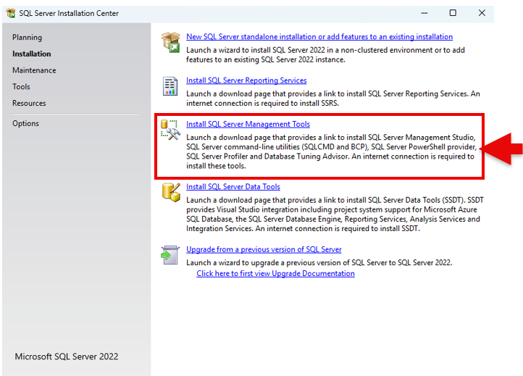Open the Upgrade Documentation link
Viewport: 523px width, 376px height.
tap(275, 274)
